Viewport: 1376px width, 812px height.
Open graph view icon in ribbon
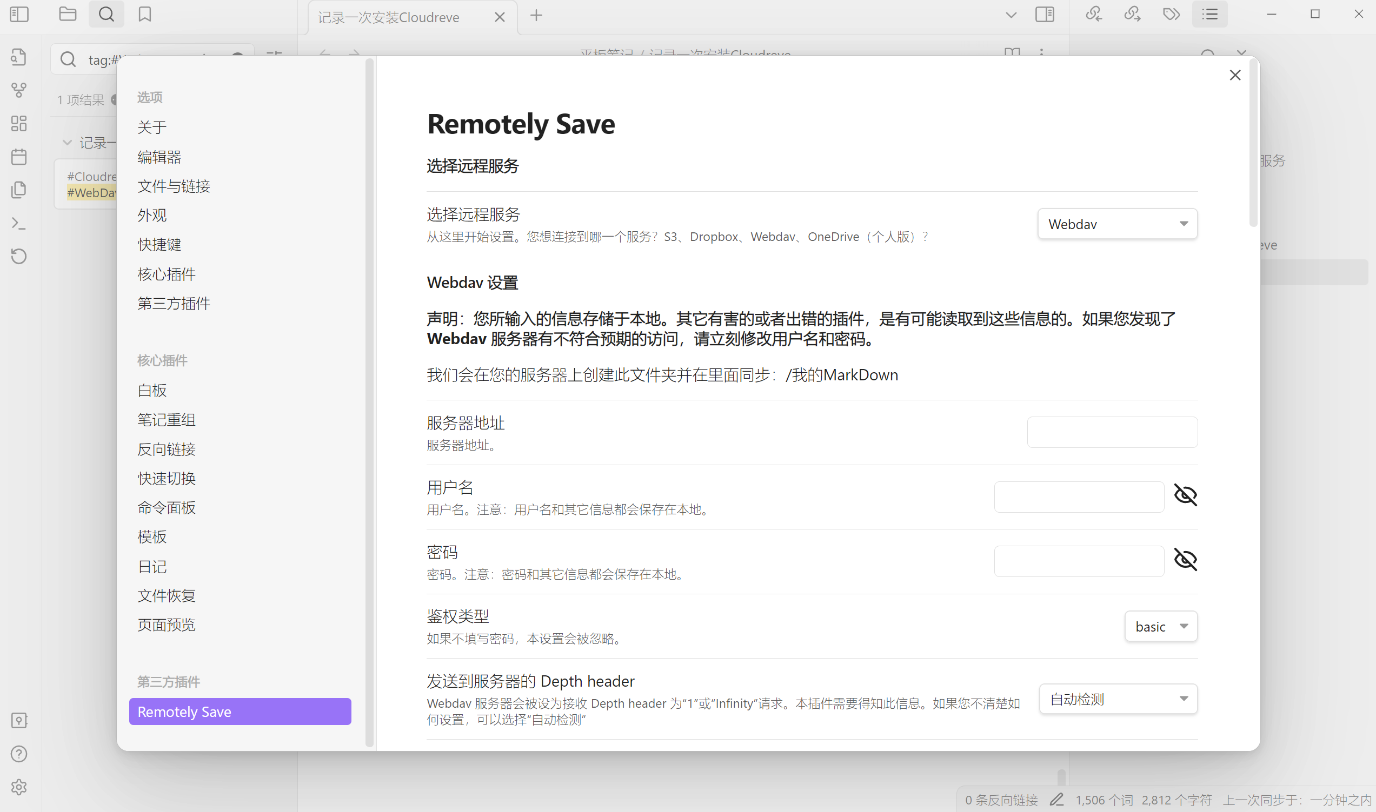19,90
